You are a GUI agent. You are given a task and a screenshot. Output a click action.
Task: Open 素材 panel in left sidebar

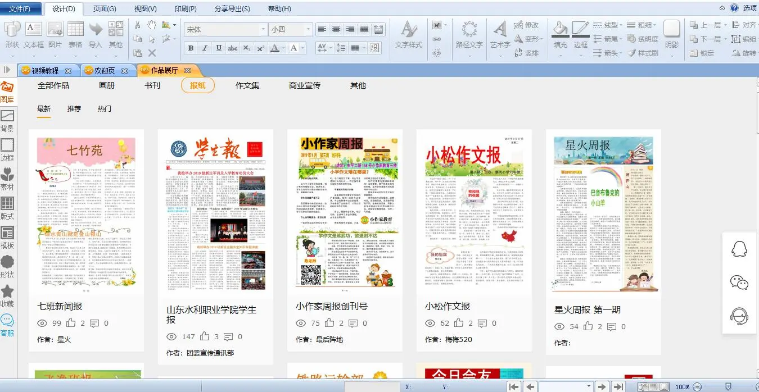pyautogui.click(x=7, y=179)
